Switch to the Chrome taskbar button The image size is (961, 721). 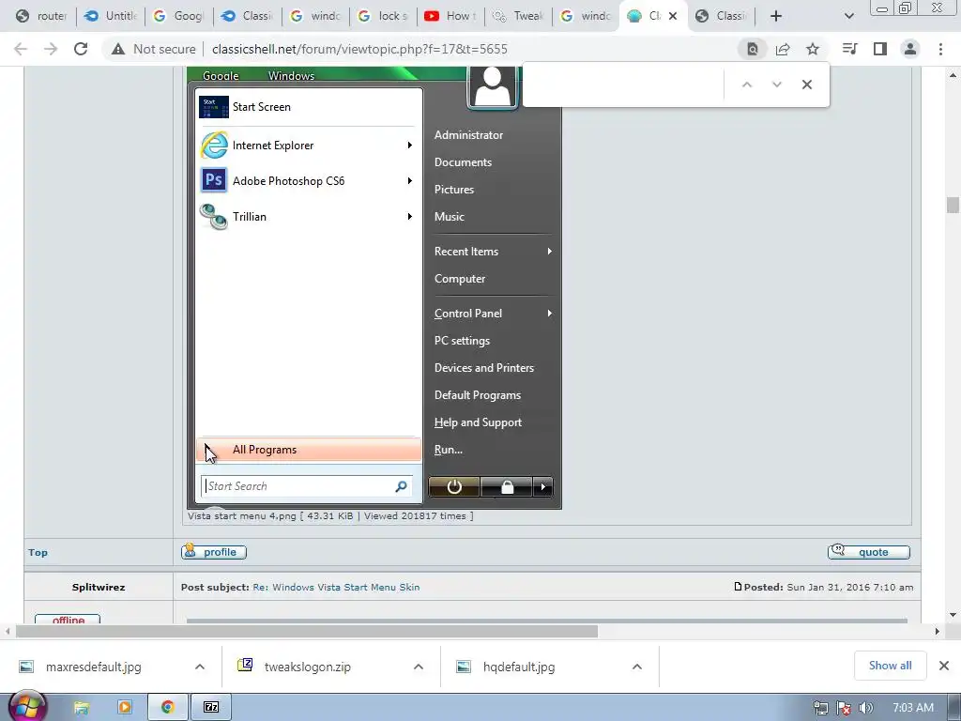(167, 707)
